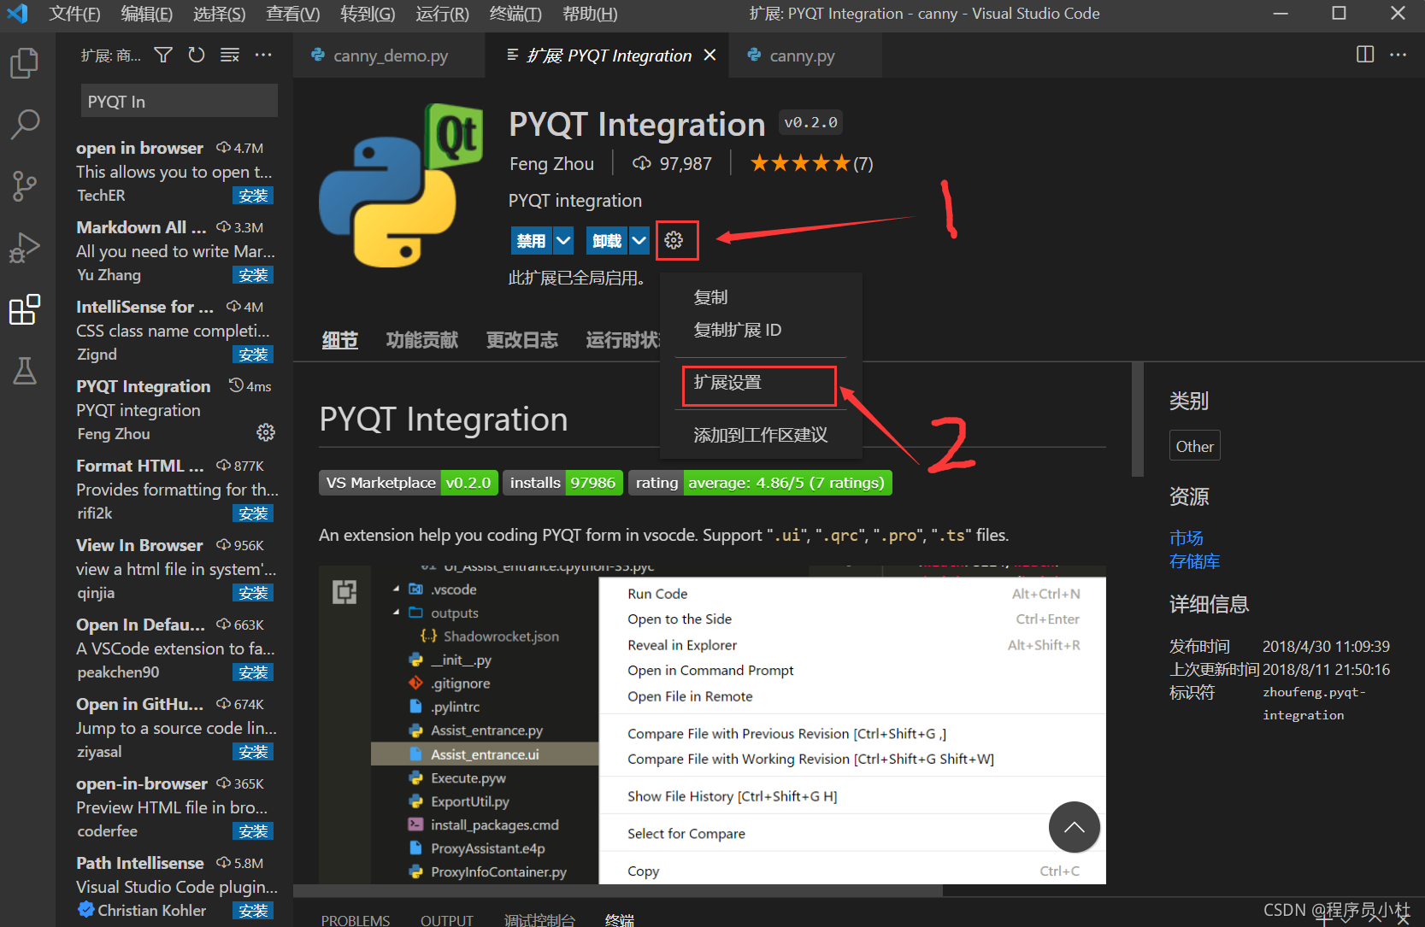1425x927 pixels.
Task: Click the VS Marketplace v0.2.0 badge
Action: pos(409,483)
